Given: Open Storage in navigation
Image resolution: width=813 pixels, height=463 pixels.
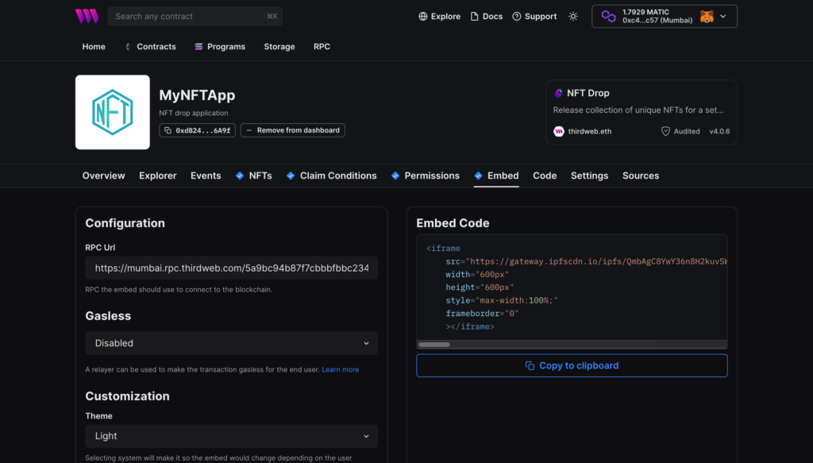Looking at the screenshot, I should [x=279, y=47].
